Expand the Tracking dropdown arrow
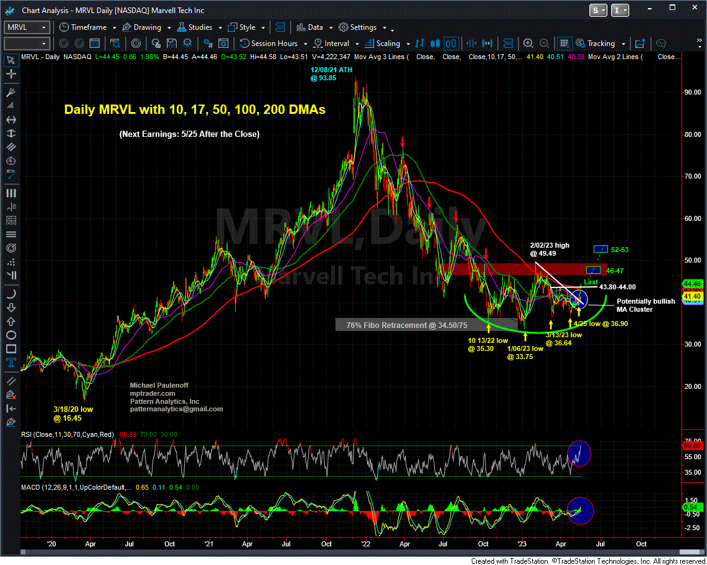 click(x=624, y=44)
